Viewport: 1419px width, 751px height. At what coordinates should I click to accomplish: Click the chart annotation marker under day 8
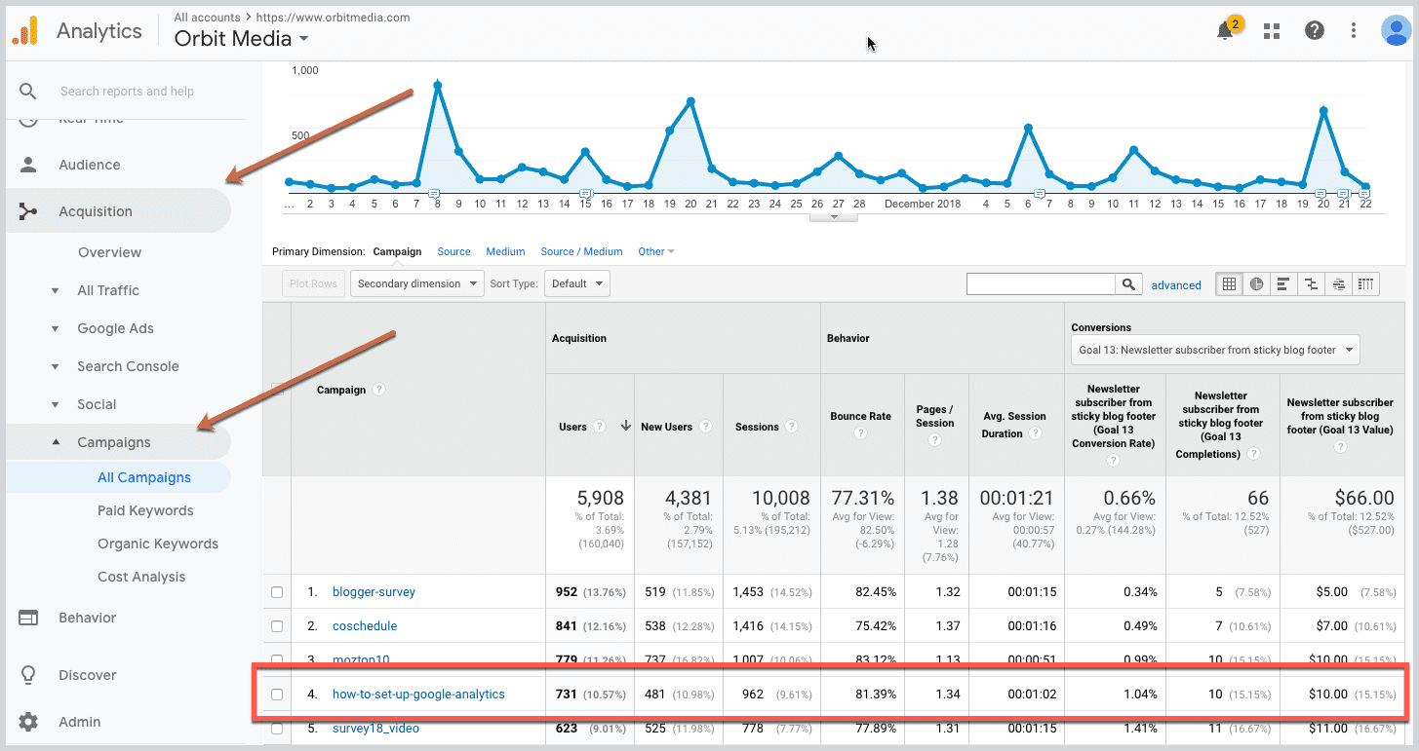pyautogui.click(x=434, y=192)
